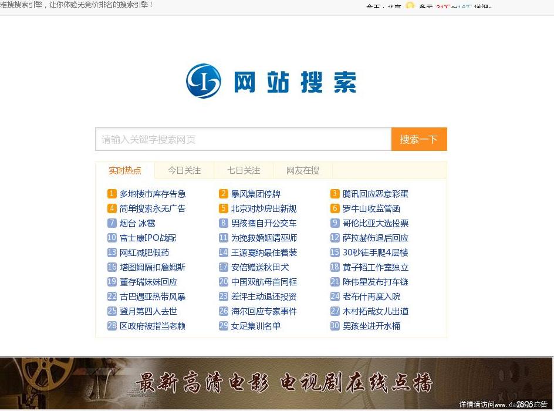The image size is (554, 411).
Task: Click the orange rank 2 badge
Action: click(223, 194)
